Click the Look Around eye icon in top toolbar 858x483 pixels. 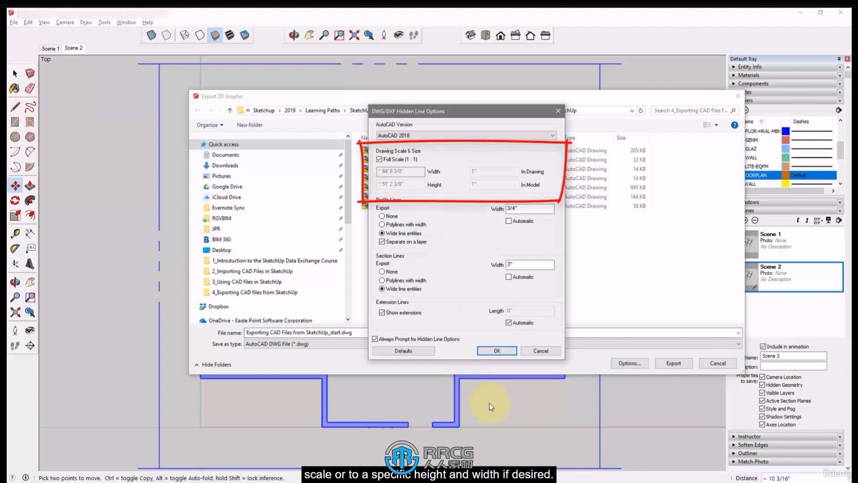tap(399, 35)
